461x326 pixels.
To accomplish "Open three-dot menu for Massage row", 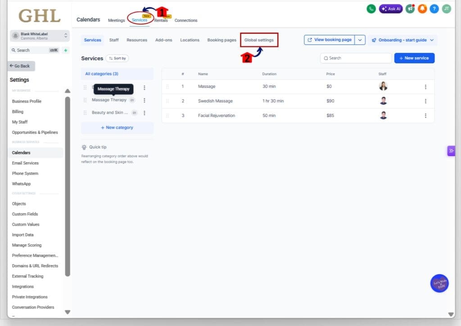I will [425, 87].
